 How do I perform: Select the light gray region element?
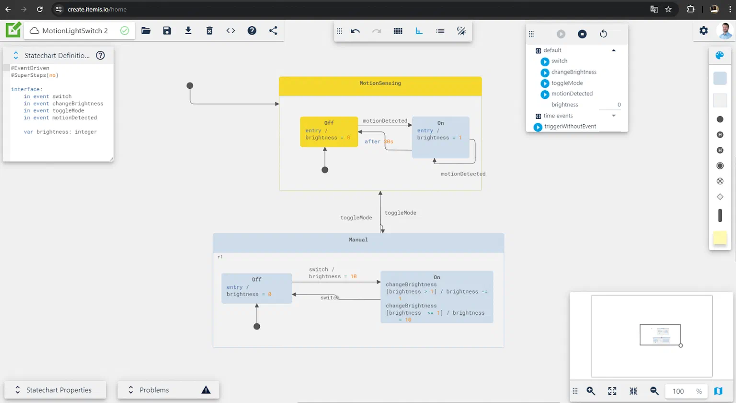[x=720, y=100]
